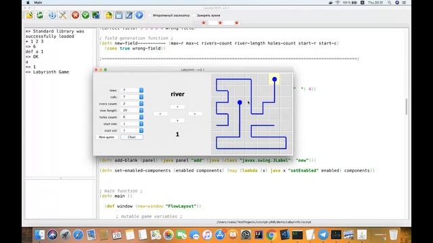Click the up arrow move button
Image resolution: width=433 pixels, height=243 pixels.
pos(177,107)
